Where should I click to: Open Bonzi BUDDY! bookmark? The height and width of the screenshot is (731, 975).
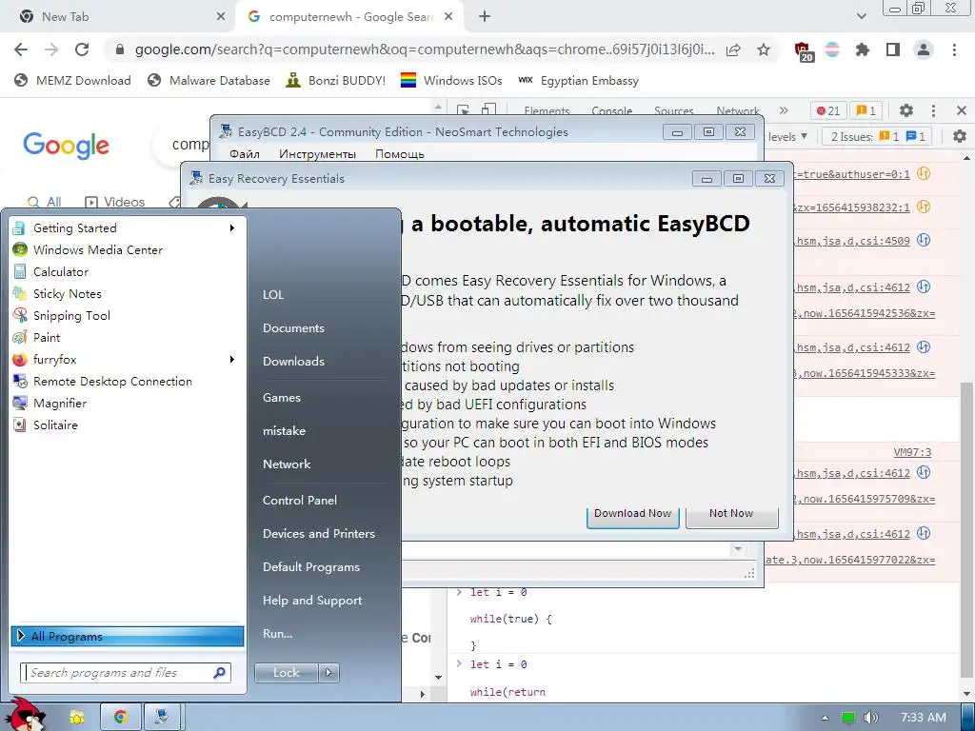click(x=336, y=80)
